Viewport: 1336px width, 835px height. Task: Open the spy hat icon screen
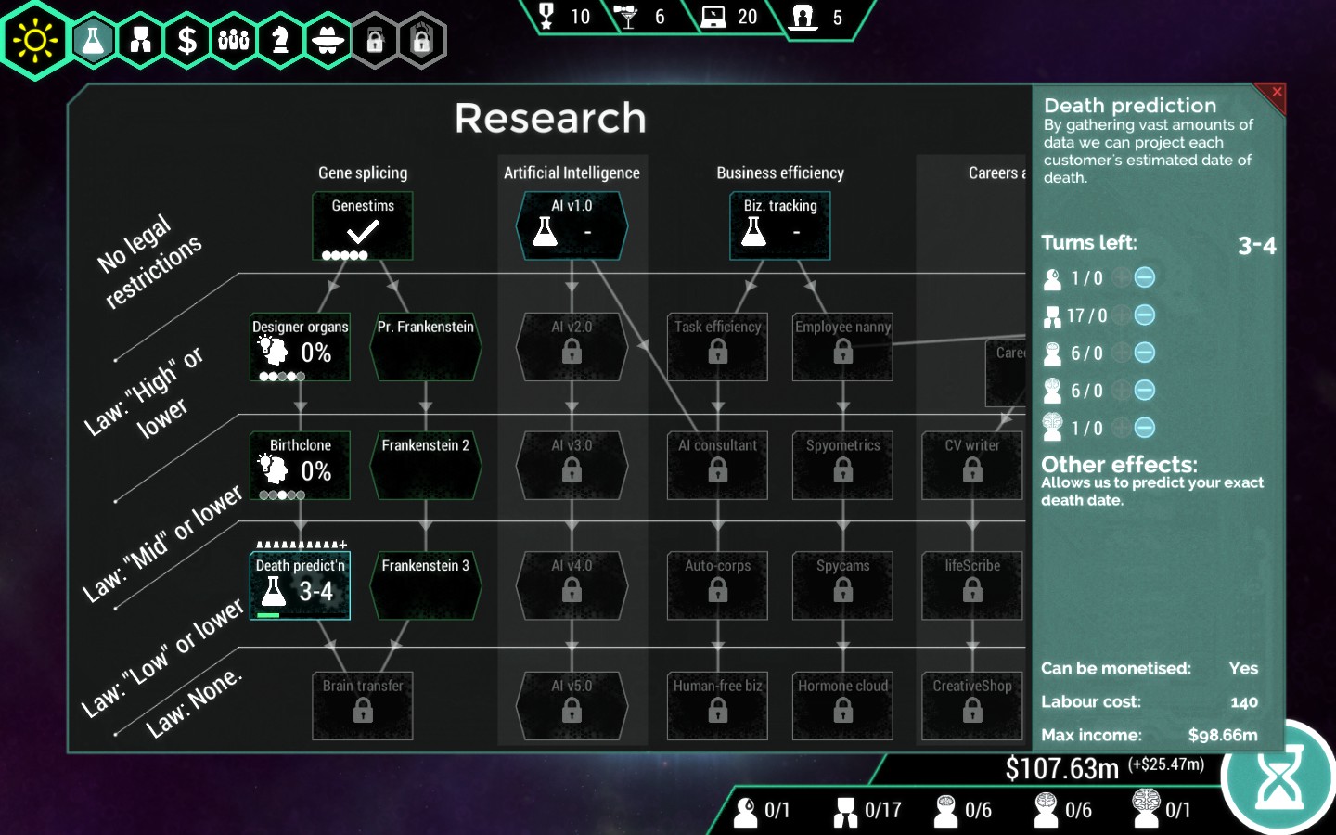click(x=328, y=41)
